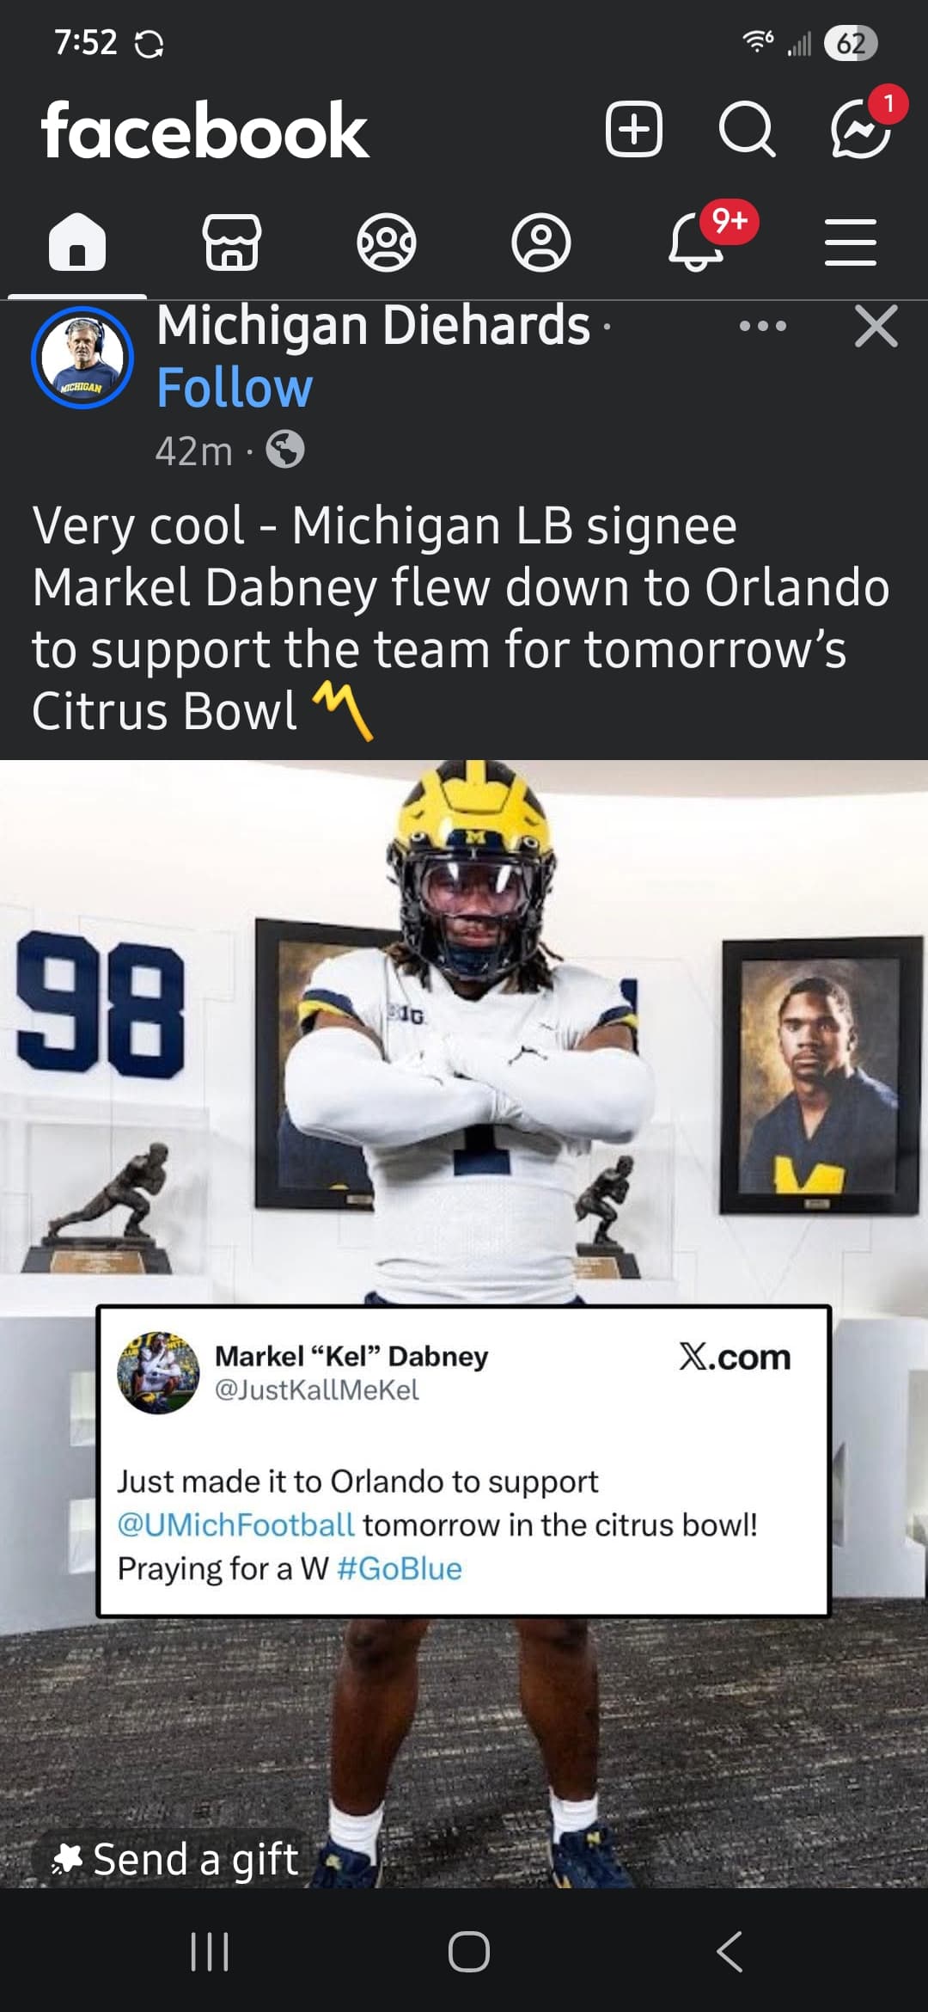Screen dimensions: 928x2012
Task: Check public audience globe icon
Action: [x=285, y=449]
